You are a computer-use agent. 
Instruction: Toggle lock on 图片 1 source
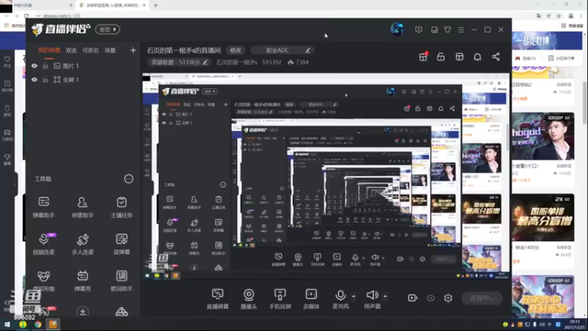[x=46, y=66]
